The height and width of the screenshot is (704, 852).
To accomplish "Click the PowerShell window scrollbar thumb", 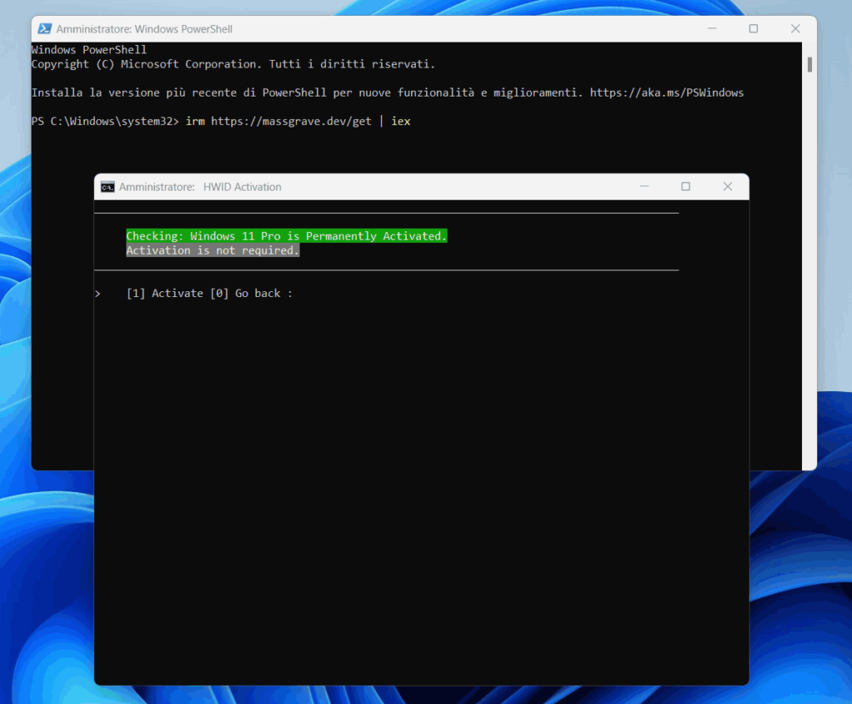I will pyautogui.click(x=810, y=65).
